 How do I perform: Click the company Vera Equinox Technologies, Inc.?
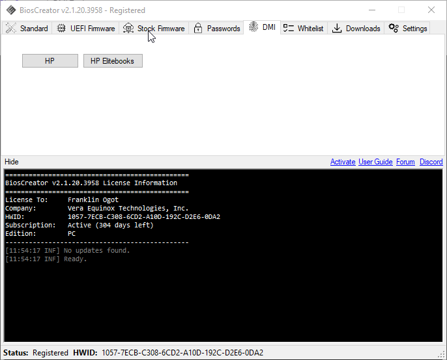tap(128, 208)
